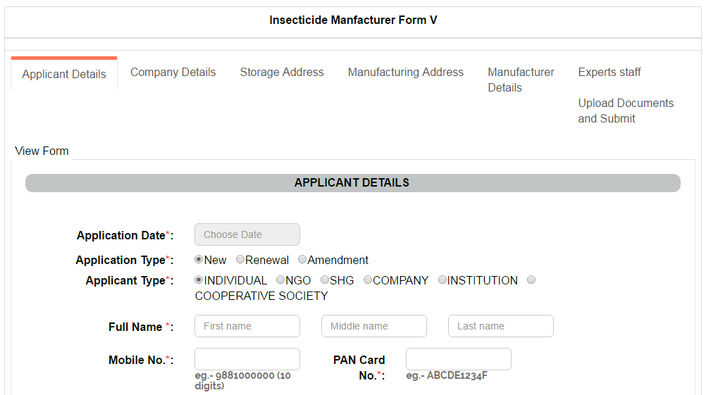The width and height of the screenshot is (706, 395).
Task: Click the Mobile No. input field
Action: click(x=247, y=359)
